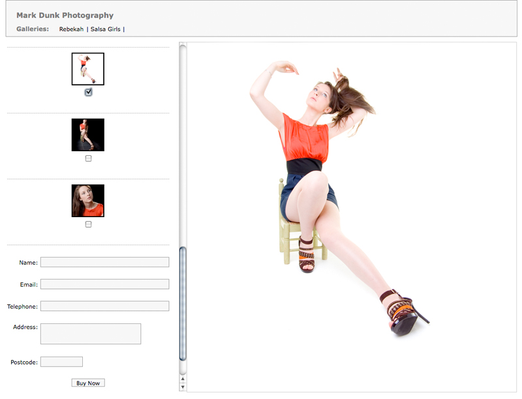Click the Buy Now button
The height and width of the screenshot is (399, 522).
tap(88, 383)
